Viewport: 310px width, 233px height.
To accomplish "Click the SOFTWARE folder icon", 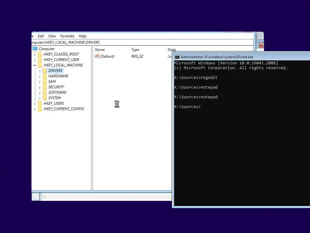I will (x=45, y=92).
